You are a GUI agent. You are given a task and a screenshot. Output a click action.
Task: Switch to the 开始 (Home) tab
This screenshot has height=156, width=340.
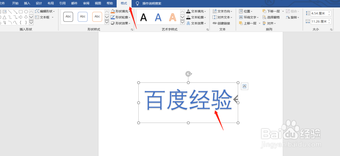tap(15, 3)
